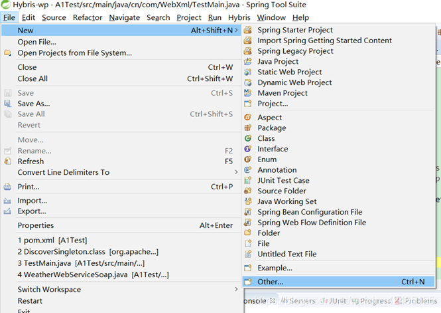441x313 pixels.
Task: Click the Save As icon
Action: [x=7, y=104]
